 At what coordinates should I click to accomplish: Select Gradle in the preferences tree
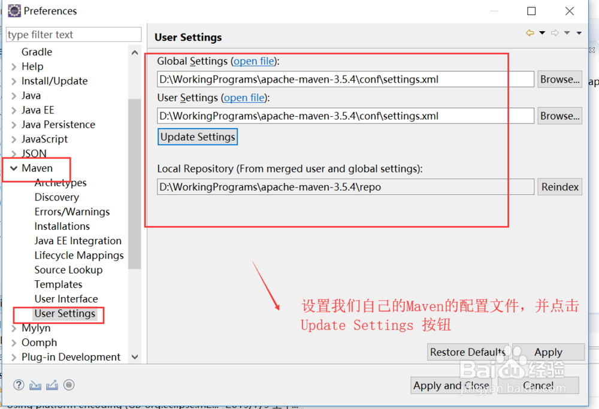pos(37,52)
